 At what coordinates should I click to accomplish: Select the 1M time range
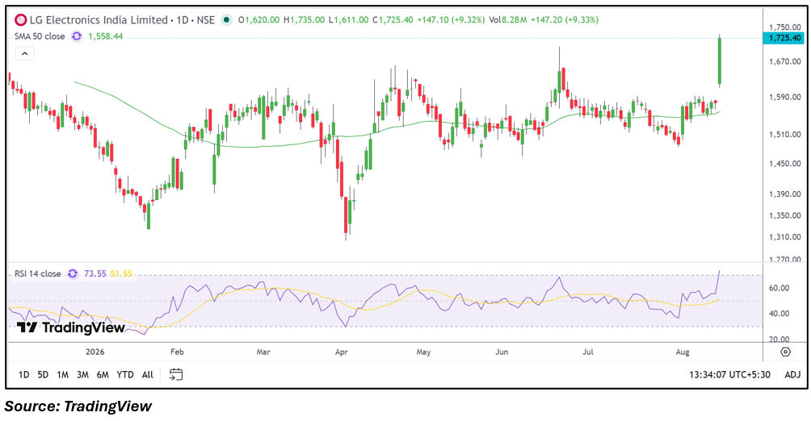[x=62, y=375]
